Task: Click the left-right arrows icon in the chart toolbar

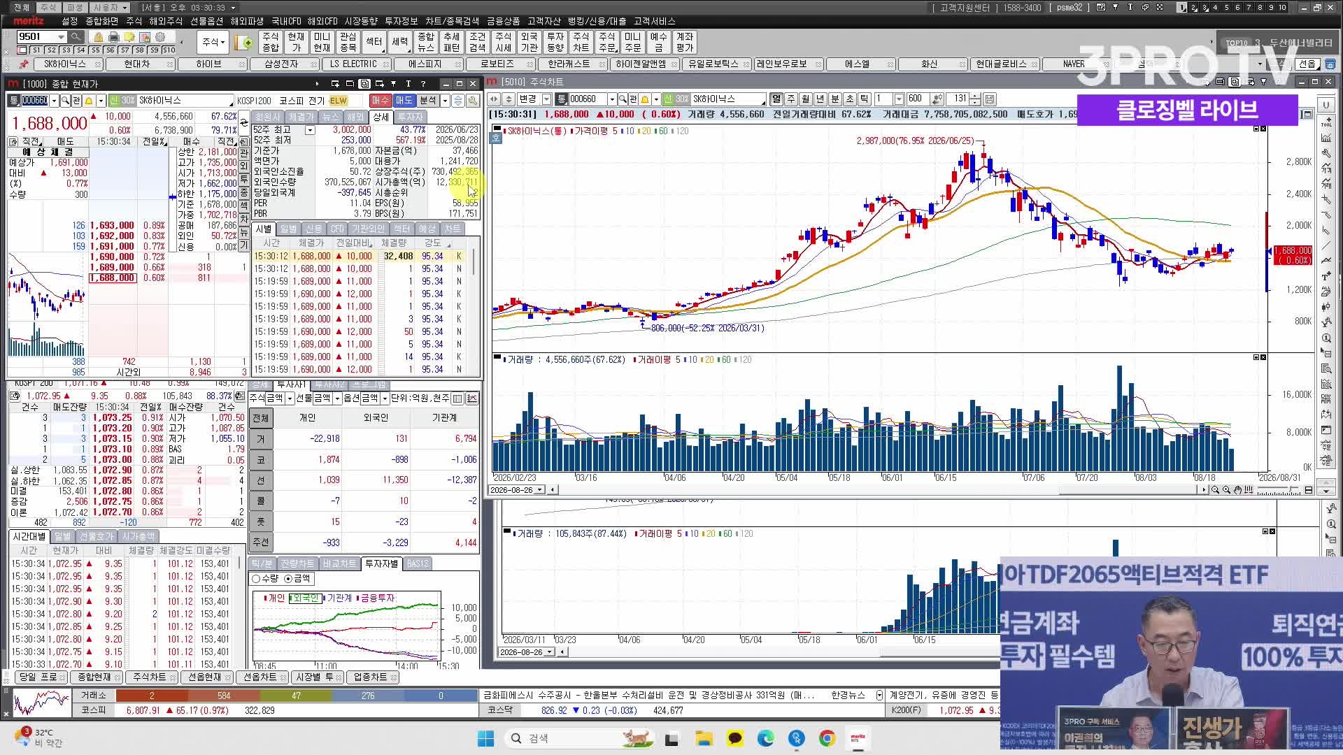Action: [x=494, y=99]
